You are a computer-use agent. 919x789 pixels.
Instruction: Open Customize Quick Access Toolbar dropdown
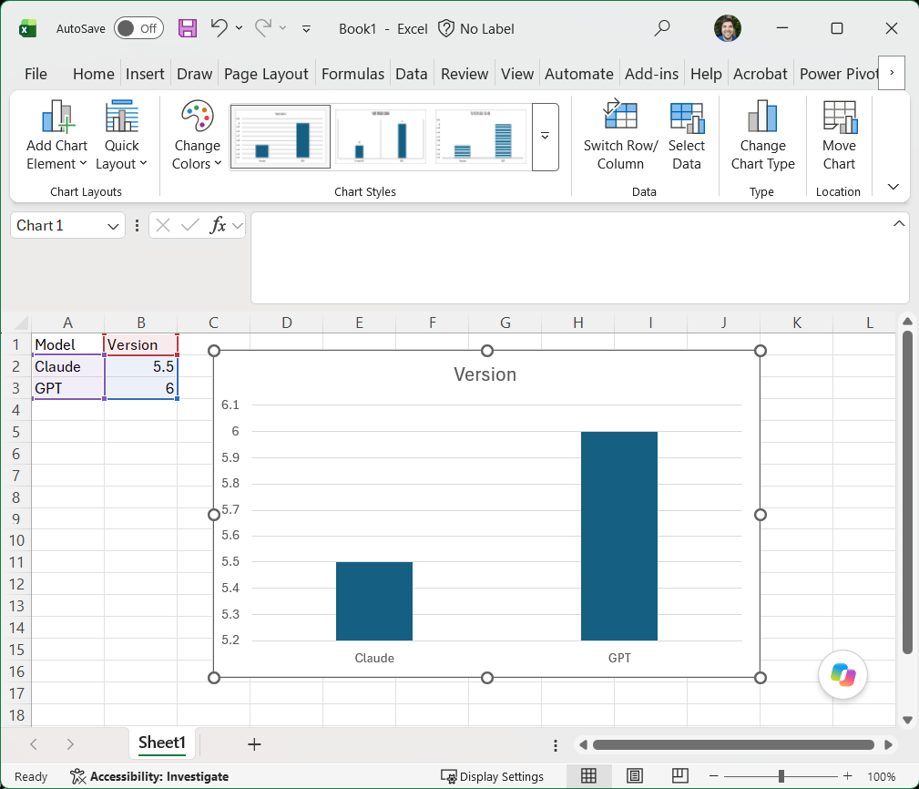pyautogui.click(x=306, y=28)
